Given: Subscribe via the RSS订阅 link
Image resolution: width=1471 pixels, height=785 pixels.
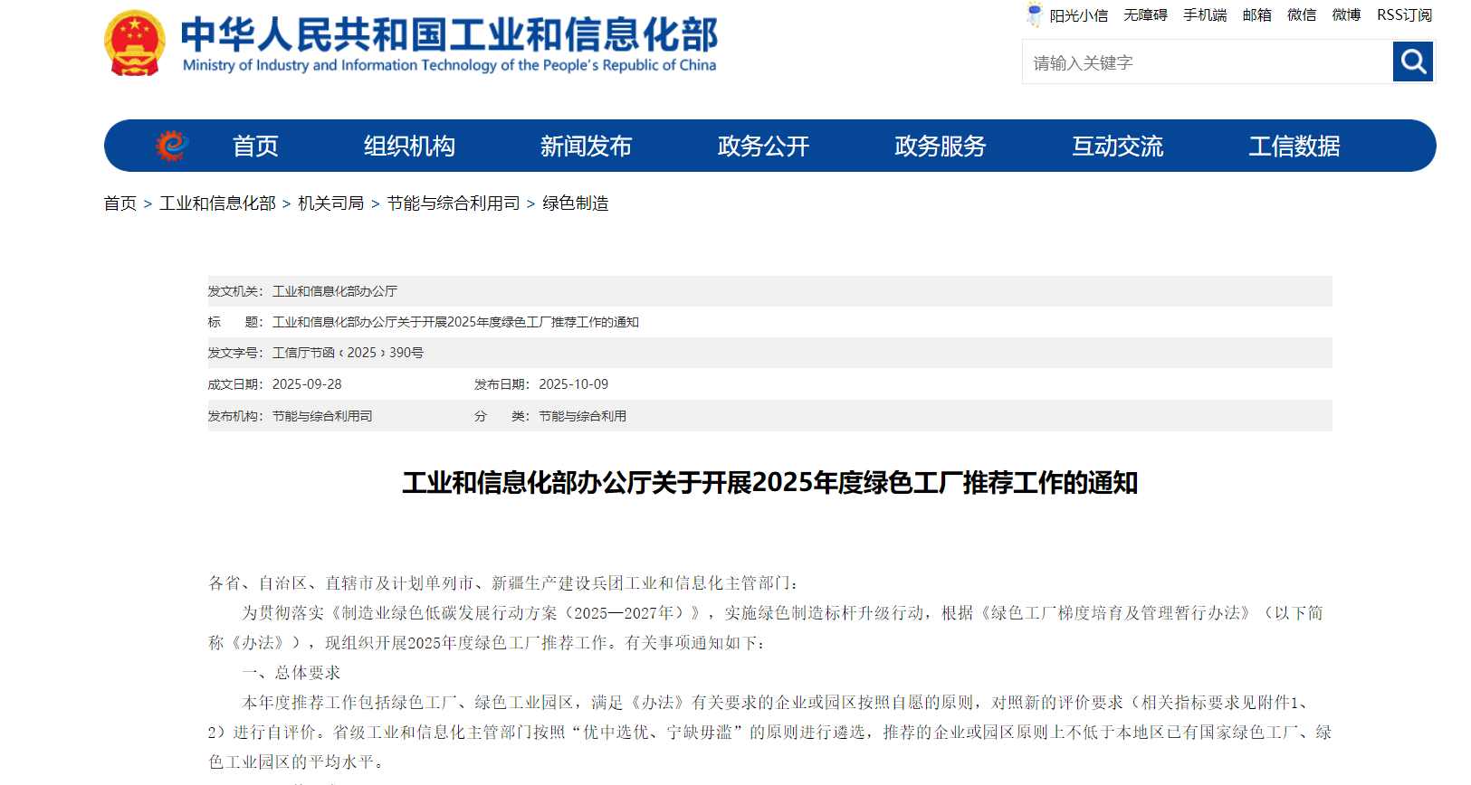Looking at the screenshot, I should pos(1404,15).
